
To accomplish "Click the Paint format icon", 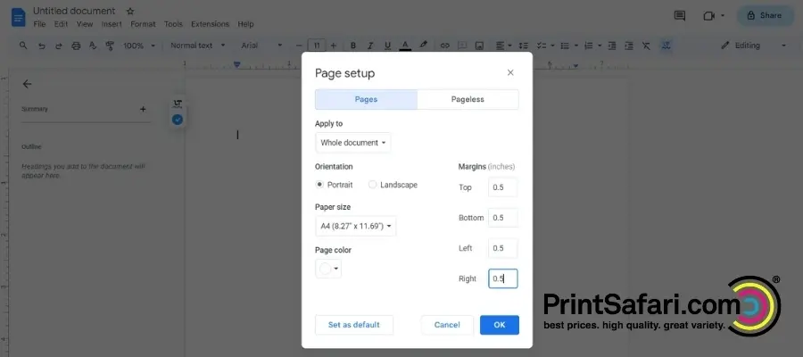I will click(x=110, y=46).
